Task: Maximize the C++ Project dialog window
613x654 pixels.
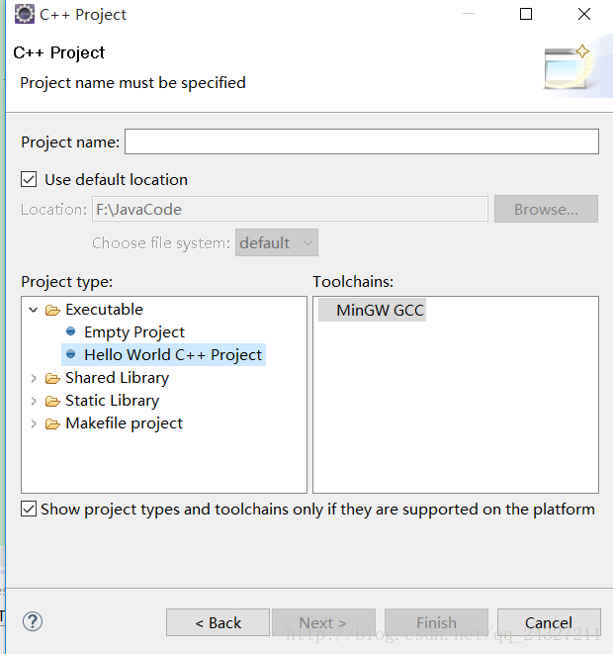Action: click(x=526, y=14)
